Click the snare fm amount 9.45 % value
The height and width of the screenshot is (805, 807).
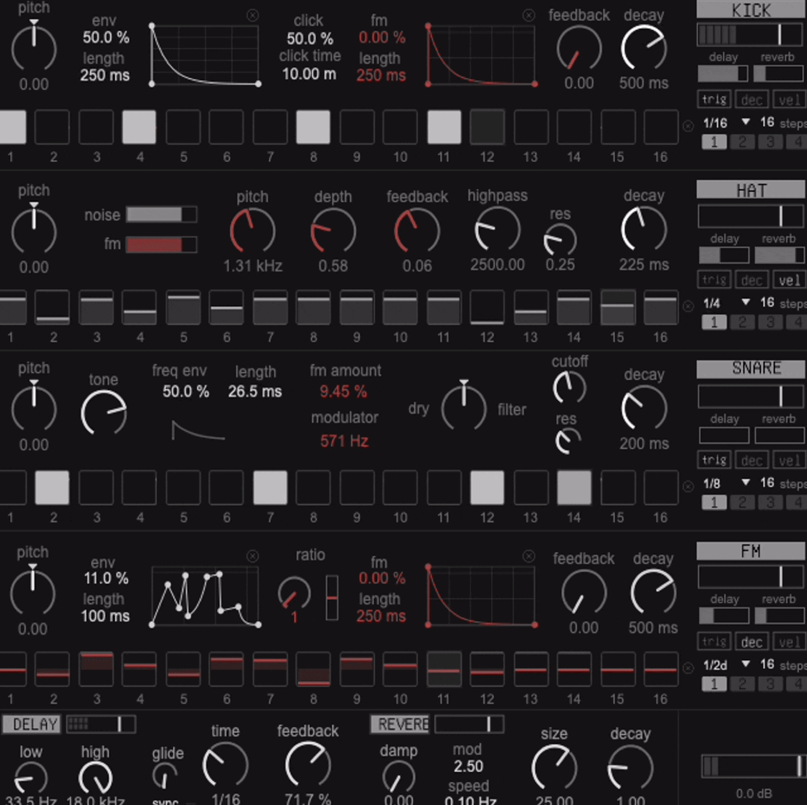pos(343,391)
